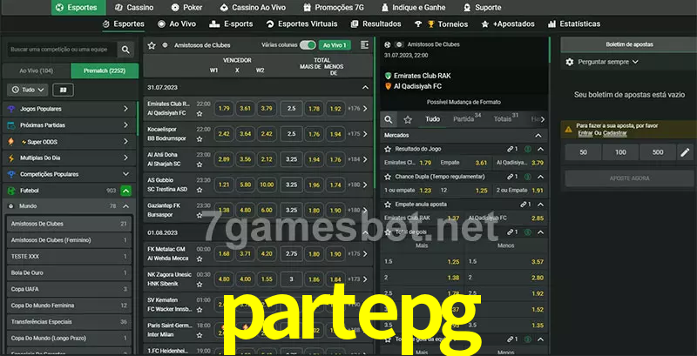Viewport: 697px width, 356px height.
Task: Switch to the Cassino top menu
Action: tap(134, 8)
